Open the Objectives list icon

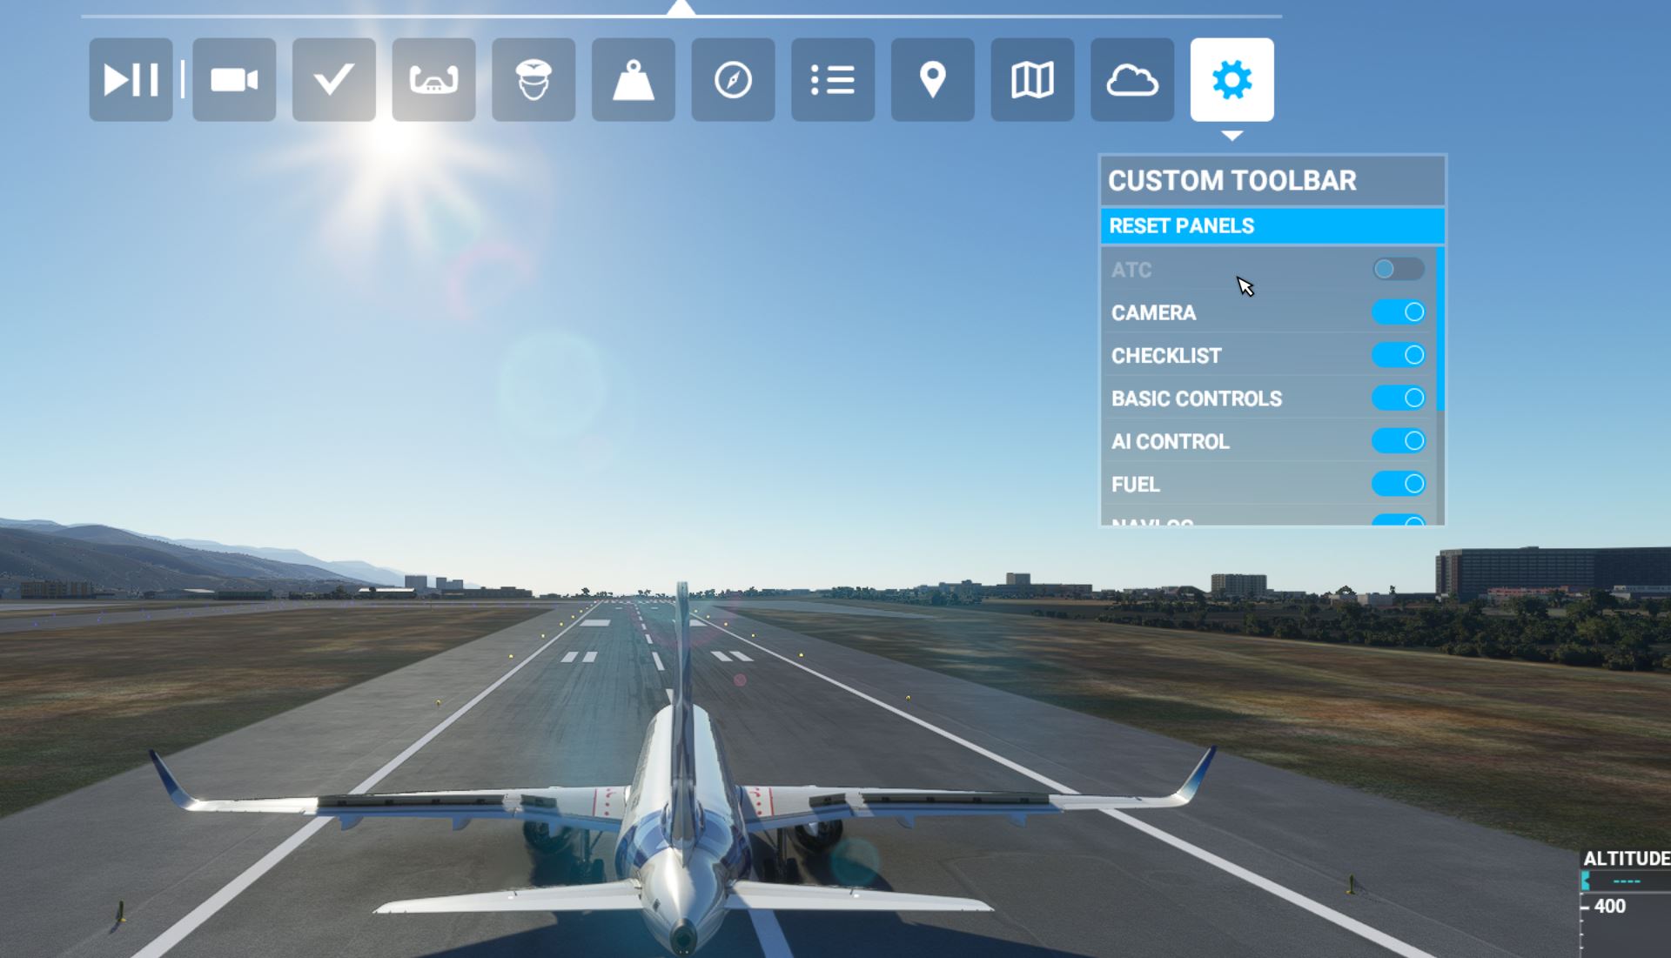(833, 80)
